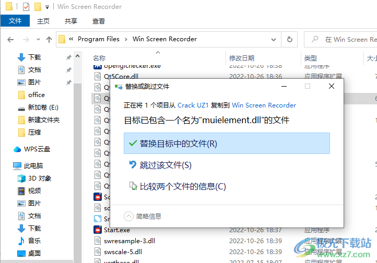Viewport: 377px width, 263px height.
Task: Refresh the current folder view
Action: pos(290,39)
